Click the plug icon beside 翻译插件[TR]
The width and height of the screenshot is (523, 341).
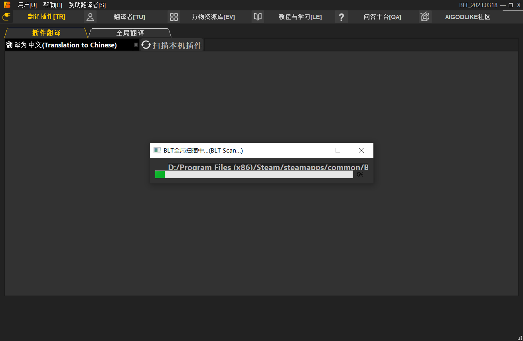[x=6, y=17]
